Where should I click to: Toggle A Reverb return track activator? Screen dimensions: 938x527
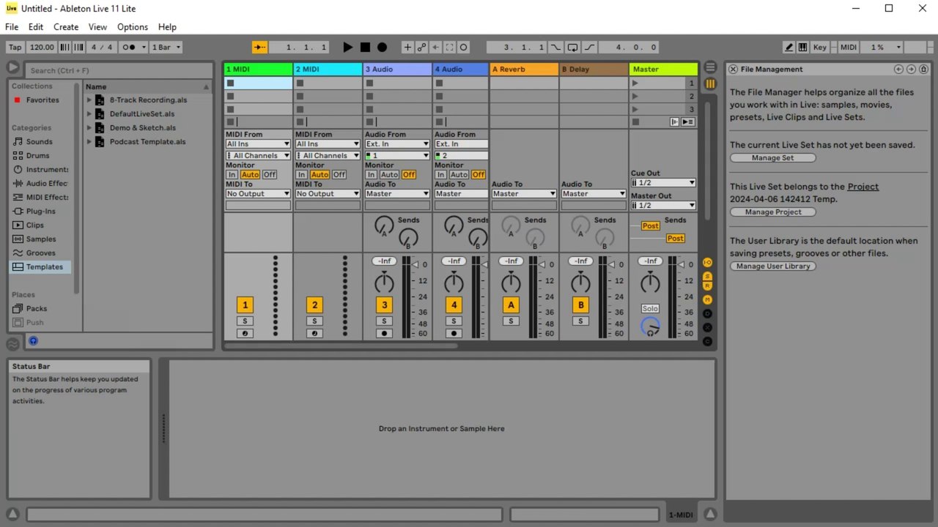(511, 305)
